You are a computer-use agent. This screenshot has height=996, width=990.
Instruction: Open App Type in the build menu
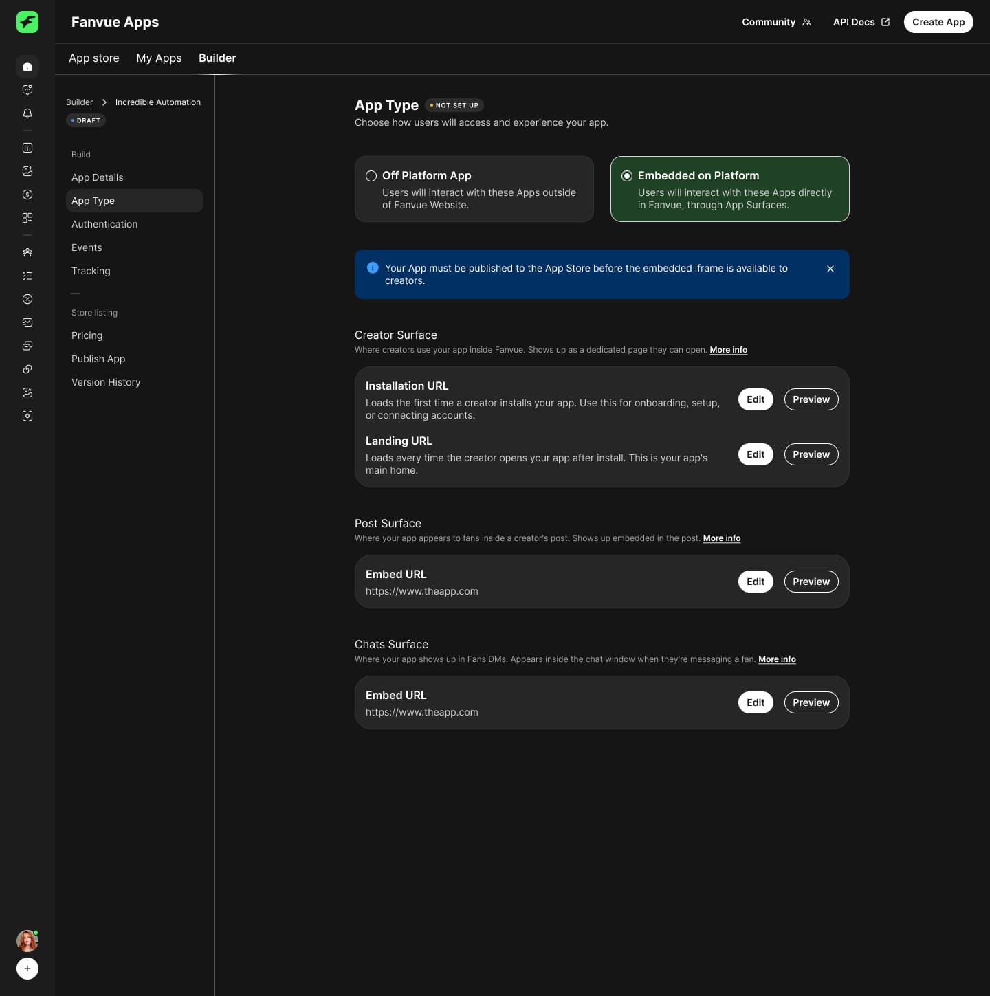135,201
